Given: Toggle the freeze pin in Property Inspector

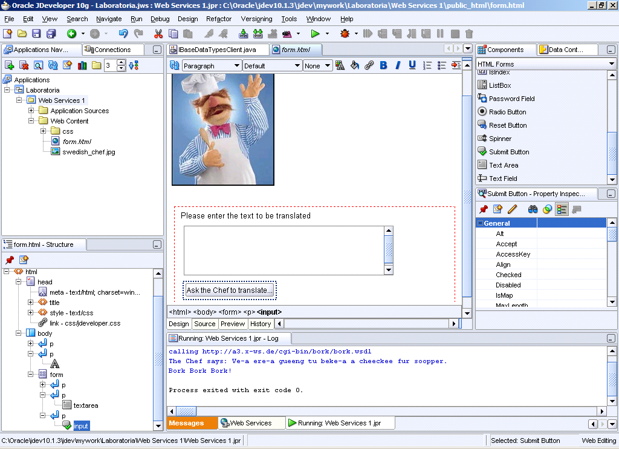Looking at the screenshot, I should point(484,209).
